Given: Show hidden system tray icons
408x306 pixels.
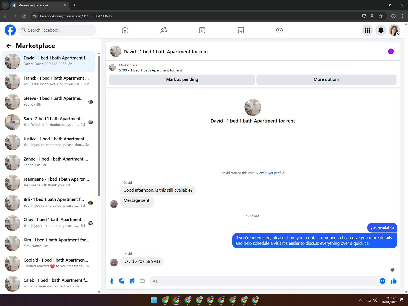Looking at the screenshot, I should pos(361,300).
